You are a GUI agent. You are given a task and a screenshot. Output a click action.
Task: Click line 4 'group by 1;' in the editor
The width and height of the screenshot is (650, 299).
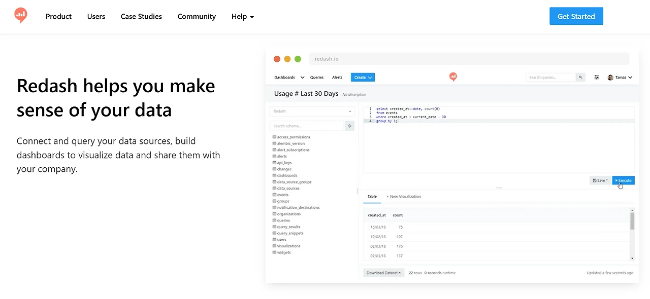387,121
